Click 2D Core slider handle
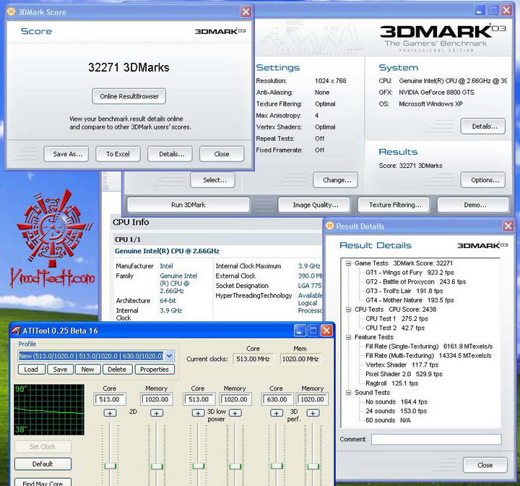 (x=110, y=466)
